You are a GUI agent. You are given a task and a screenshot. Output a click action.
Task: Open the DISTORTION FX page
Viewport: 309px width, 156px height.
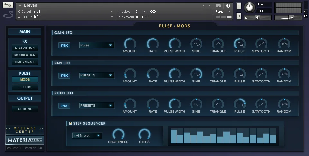pyautogui.click(x=25, y=48)
